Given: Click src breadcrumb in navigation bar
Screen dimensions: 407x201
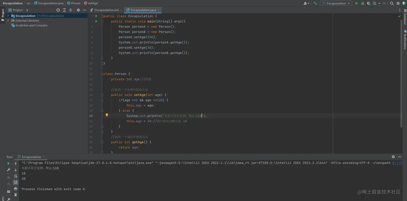Looking at the screenshot, I should click(x=29, y=3).
